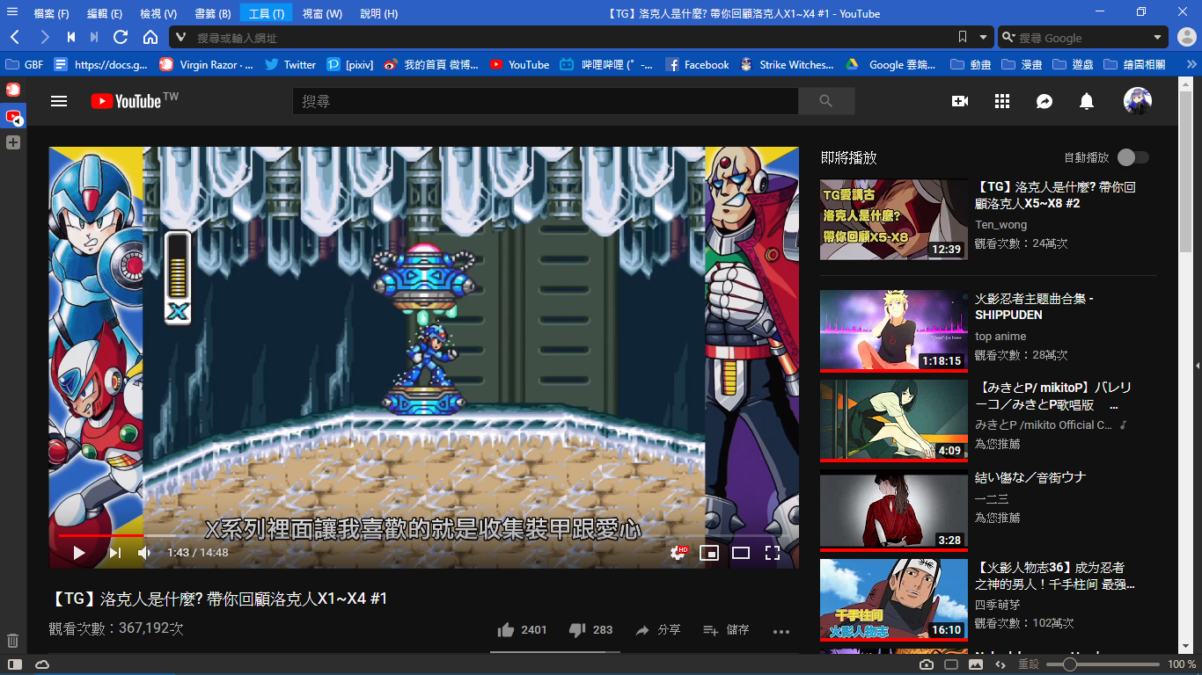Play the video
The width and height of the screenshot is (1202, 675).
coord(79,553)
